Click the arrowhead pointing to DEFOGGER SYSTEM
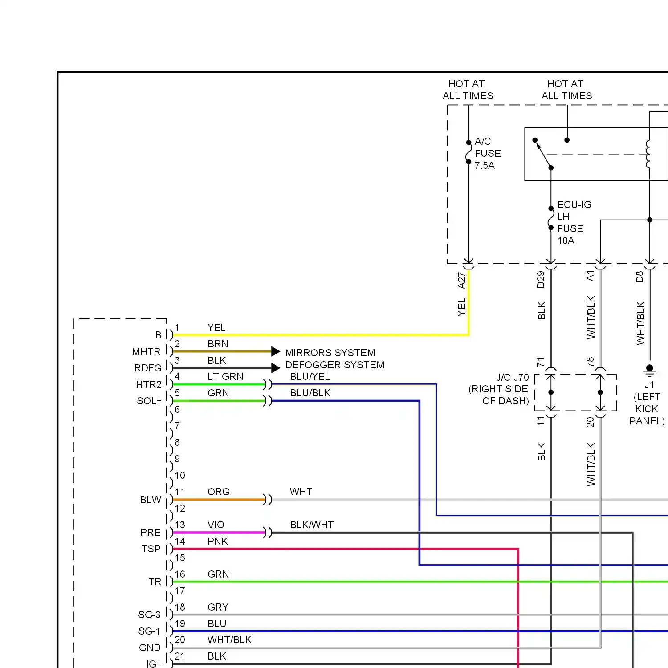The width and height of the screenshot is (668, 668). pyautogui.click(x=276, y=368)
